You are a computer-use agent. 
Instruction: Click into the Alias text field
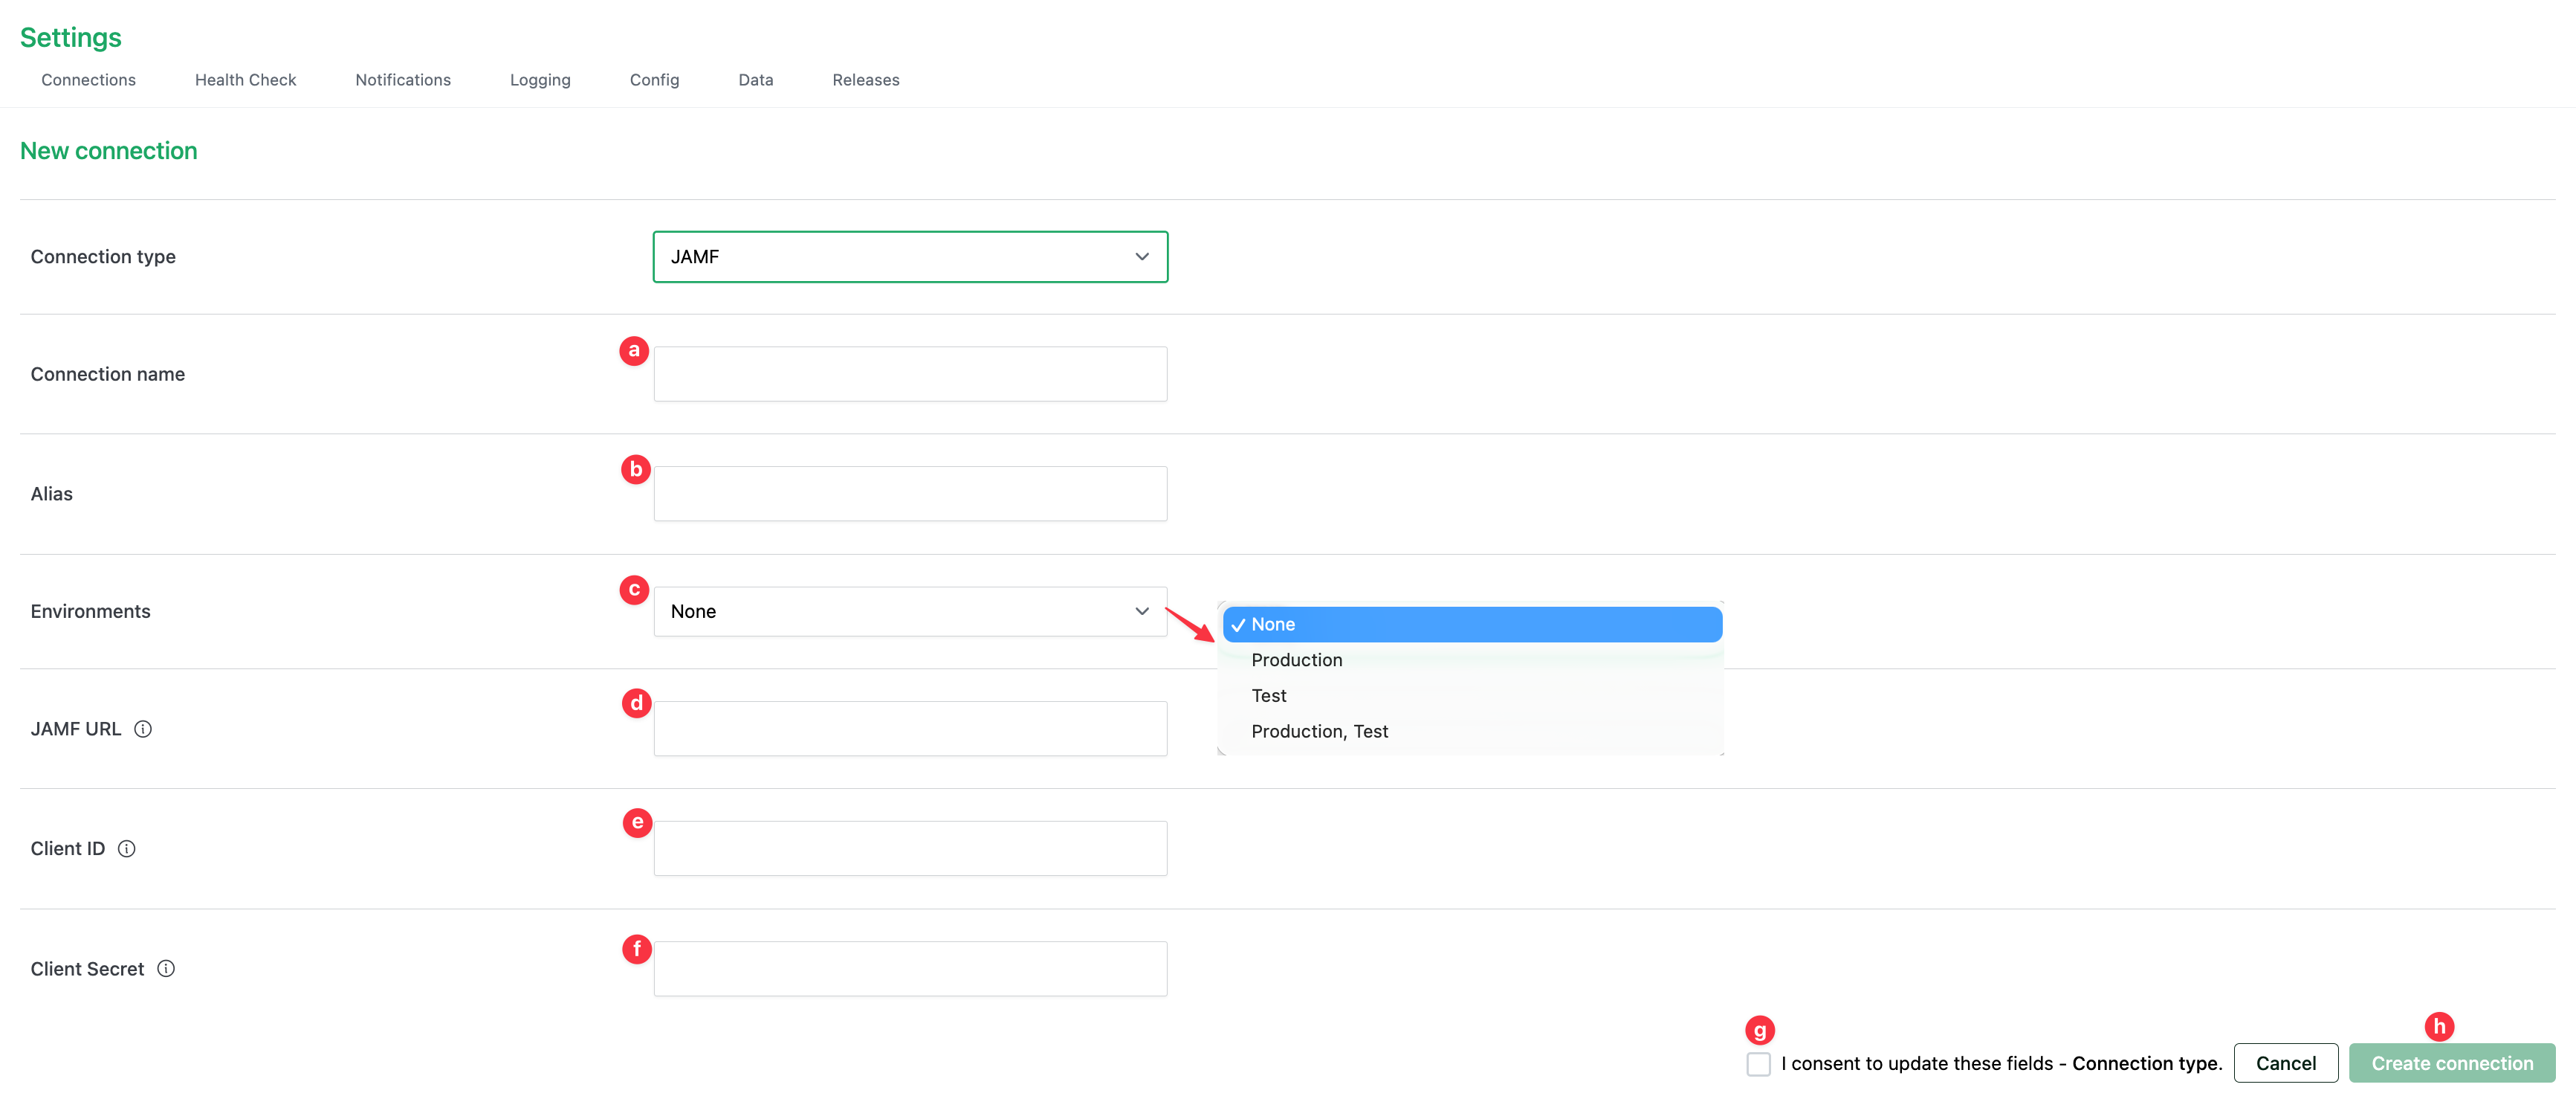tap(910, 494)
